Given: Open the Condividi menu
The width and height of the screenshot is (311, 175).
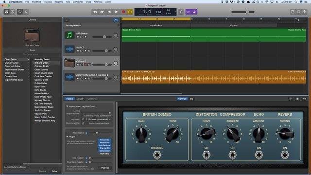Looking at the screenshot, I should 78,2.
